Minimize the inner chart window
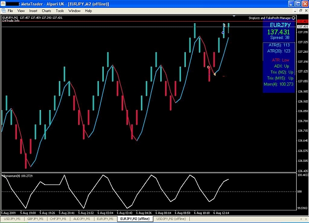 click(295, 11)
